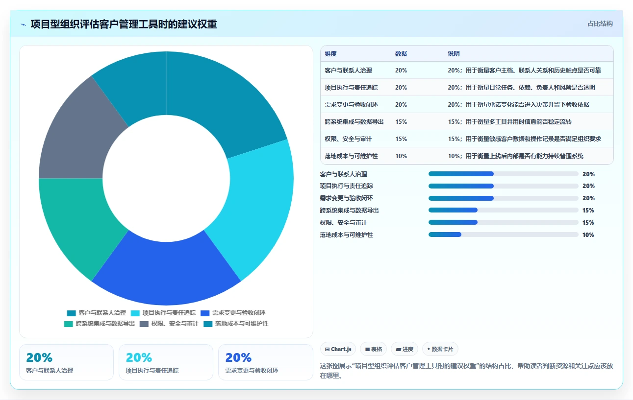The image size is (633, 400).
Task: Click the 进度 tag chip
Action: click(405, 349)
